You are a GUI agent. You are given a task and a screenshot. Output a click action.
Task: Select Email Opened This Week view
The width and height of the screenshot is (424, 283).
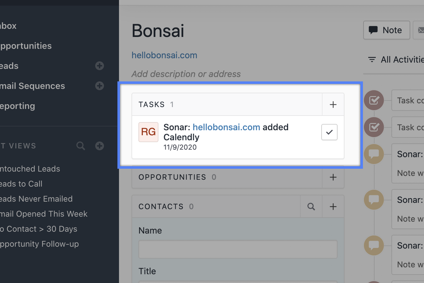44,214
